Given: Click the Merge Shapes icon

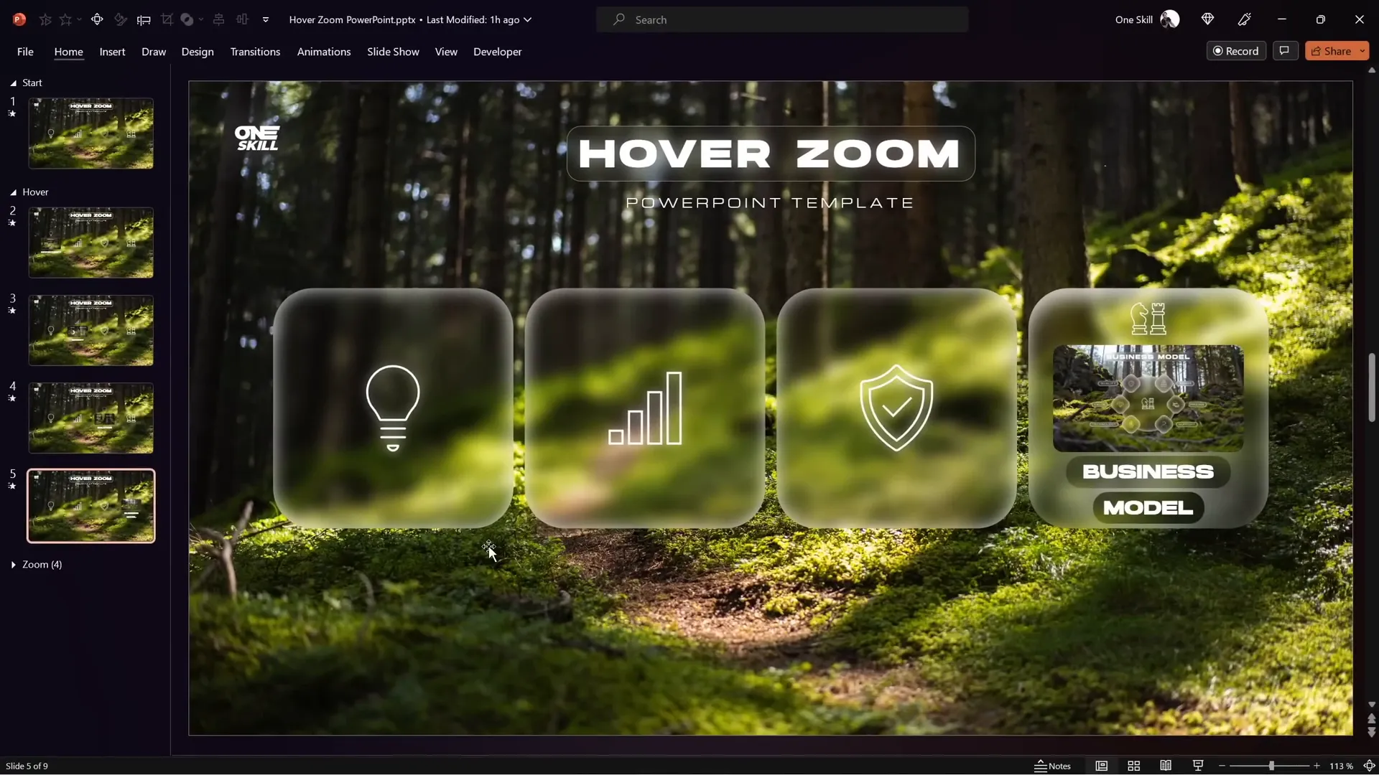Looking at the screenshot, I should pyautogui.click(x=187, y=19).
